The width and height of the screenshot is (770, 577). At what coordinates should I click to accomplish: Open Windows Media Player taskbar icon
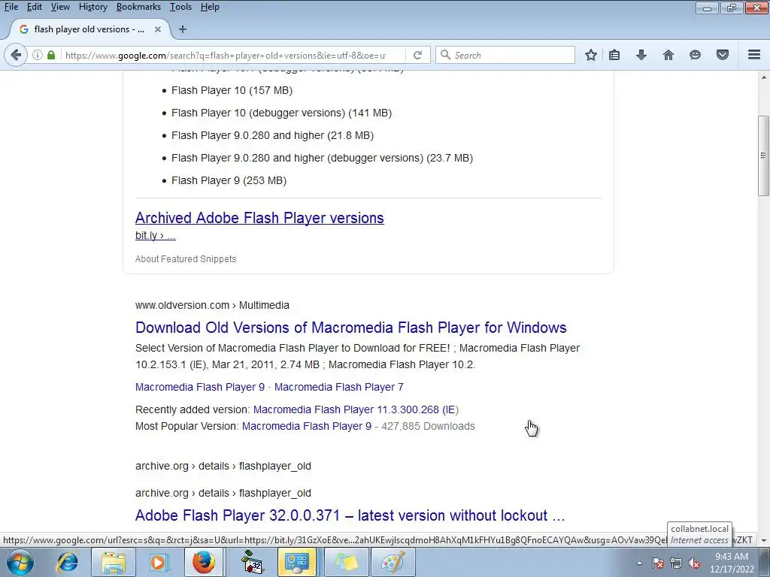pyautogui.click(x=159, y=562)
